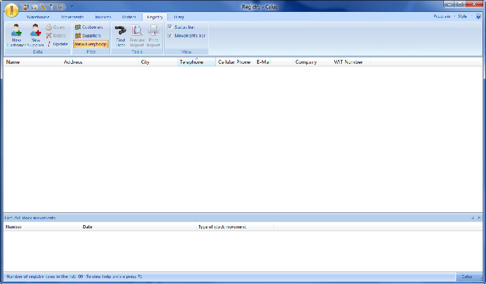Screen dimensions: 486x284
Task: Click the registry items count in status bar
Action: (45, 276)
